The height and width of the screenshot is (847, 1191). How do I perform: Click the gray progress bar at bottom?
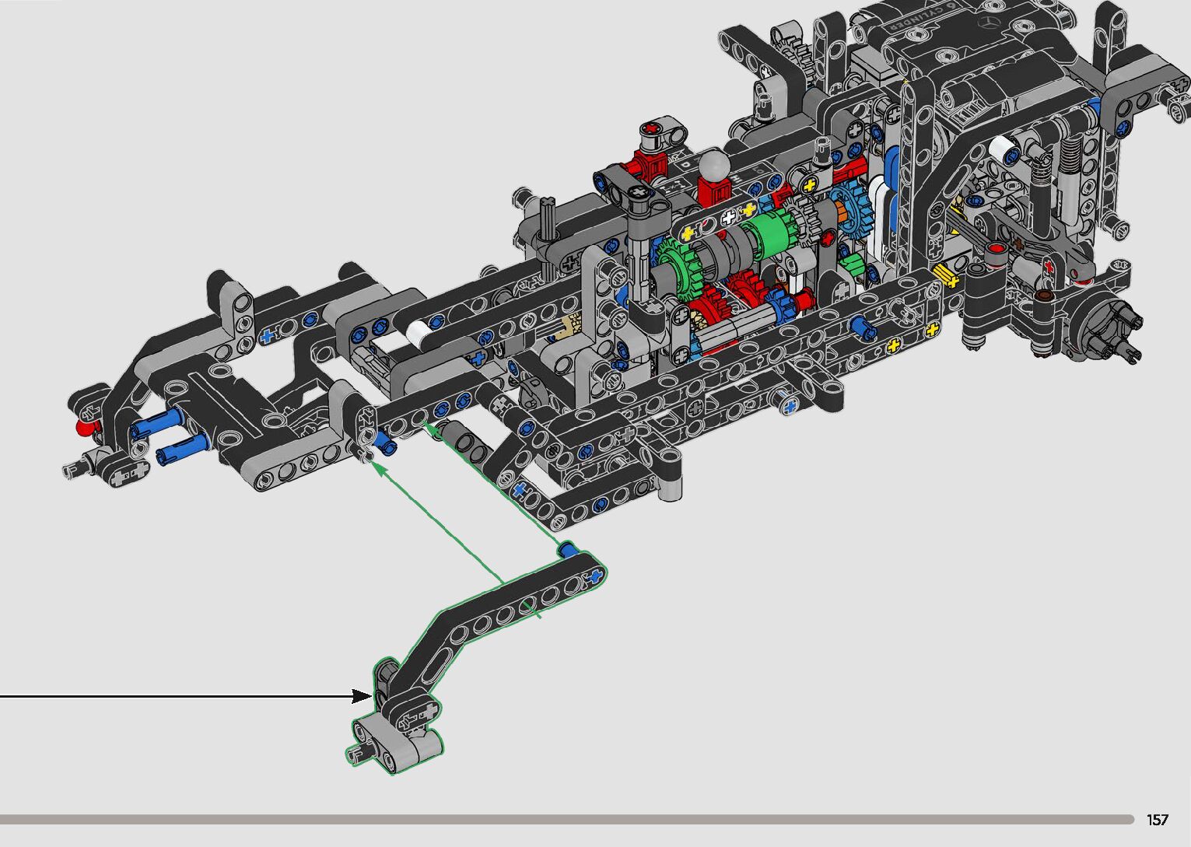click(x=566, y=819)
